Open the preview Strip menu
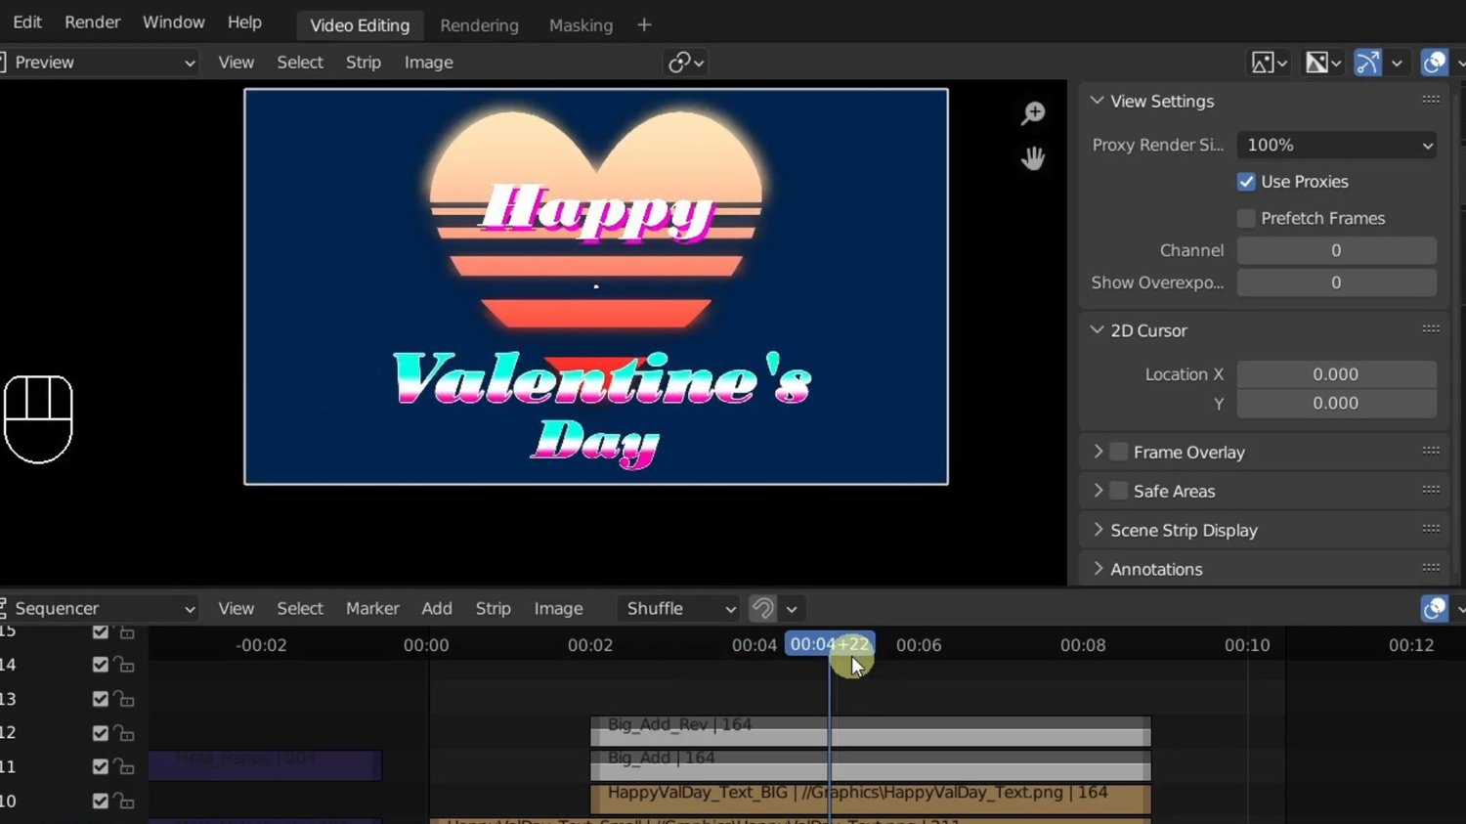This screenshot has width=1466, height=824. coord(364,63)
